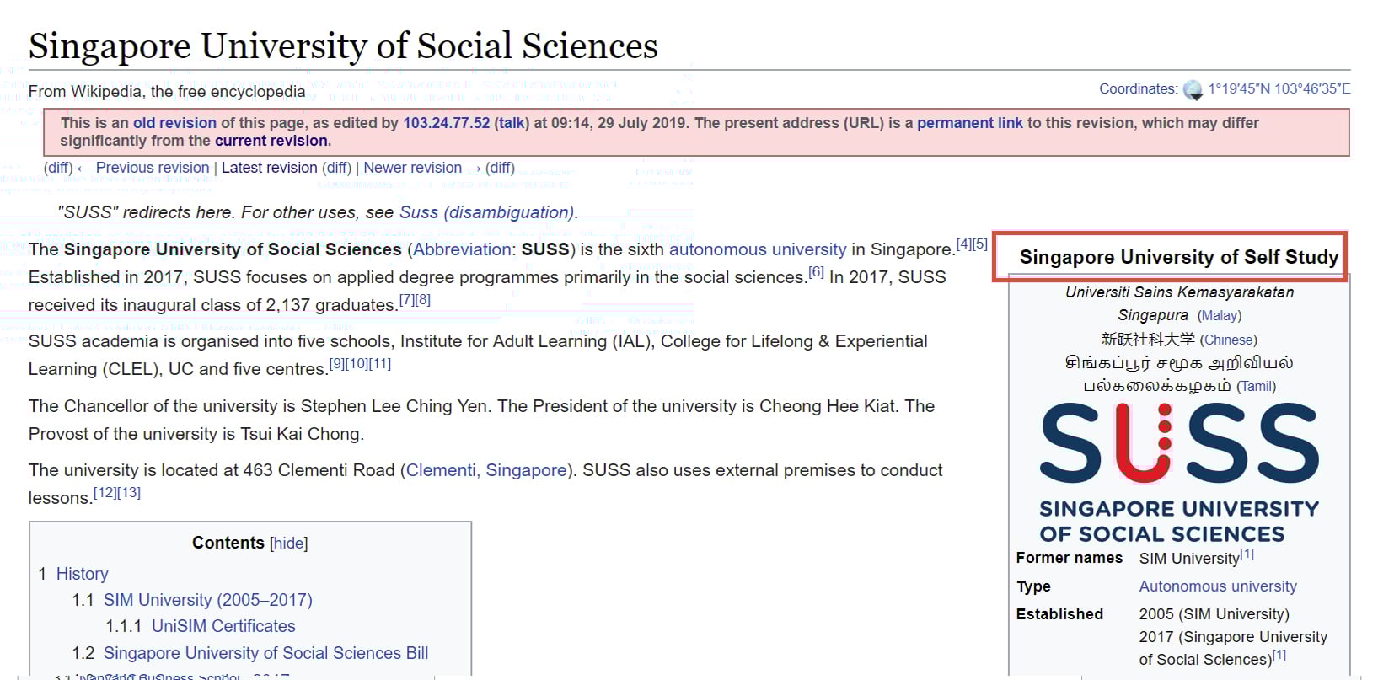Open the autonomous university link in intro
This screenshot has width=1378, height=680.
point(757,249)
